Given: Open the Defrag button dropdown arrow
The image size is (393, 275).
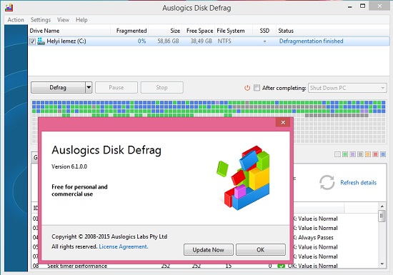Looking at the screenshot, I should click(89, 87).
